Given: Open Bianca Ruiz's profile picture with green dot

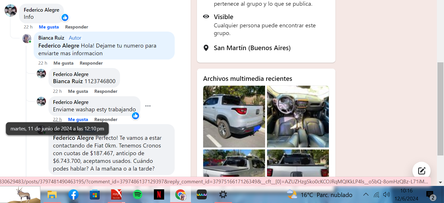Looking at the screenshot, I should pyautogui.click(x=27, y=38).
